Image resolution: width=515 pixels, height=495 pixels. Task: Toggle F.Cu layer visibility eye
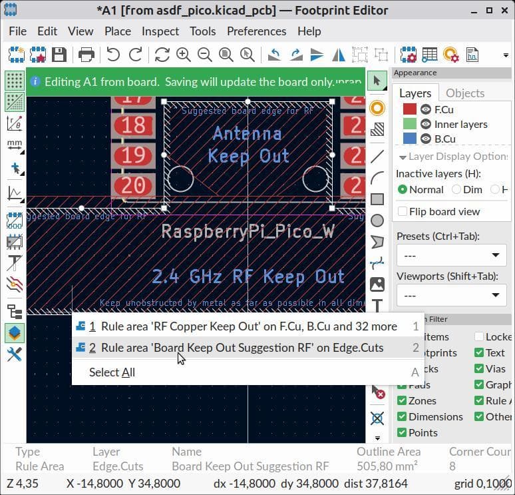coord(426,109)
